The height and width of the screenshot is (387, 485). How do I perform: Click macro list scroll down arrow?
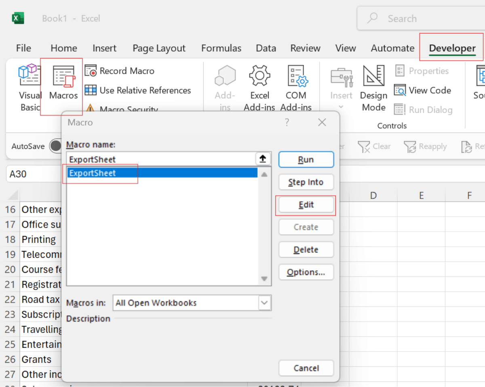click(264, 279)
